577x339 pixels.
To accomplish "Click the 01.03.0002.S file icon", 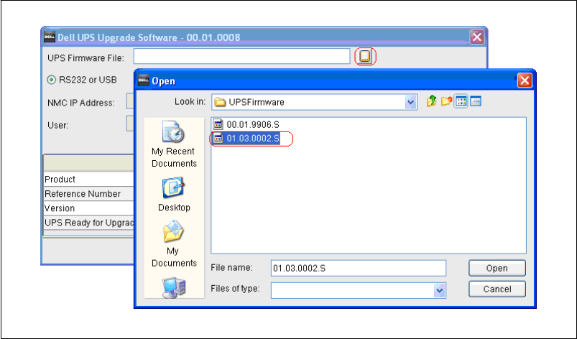I will tap(218, 138).
